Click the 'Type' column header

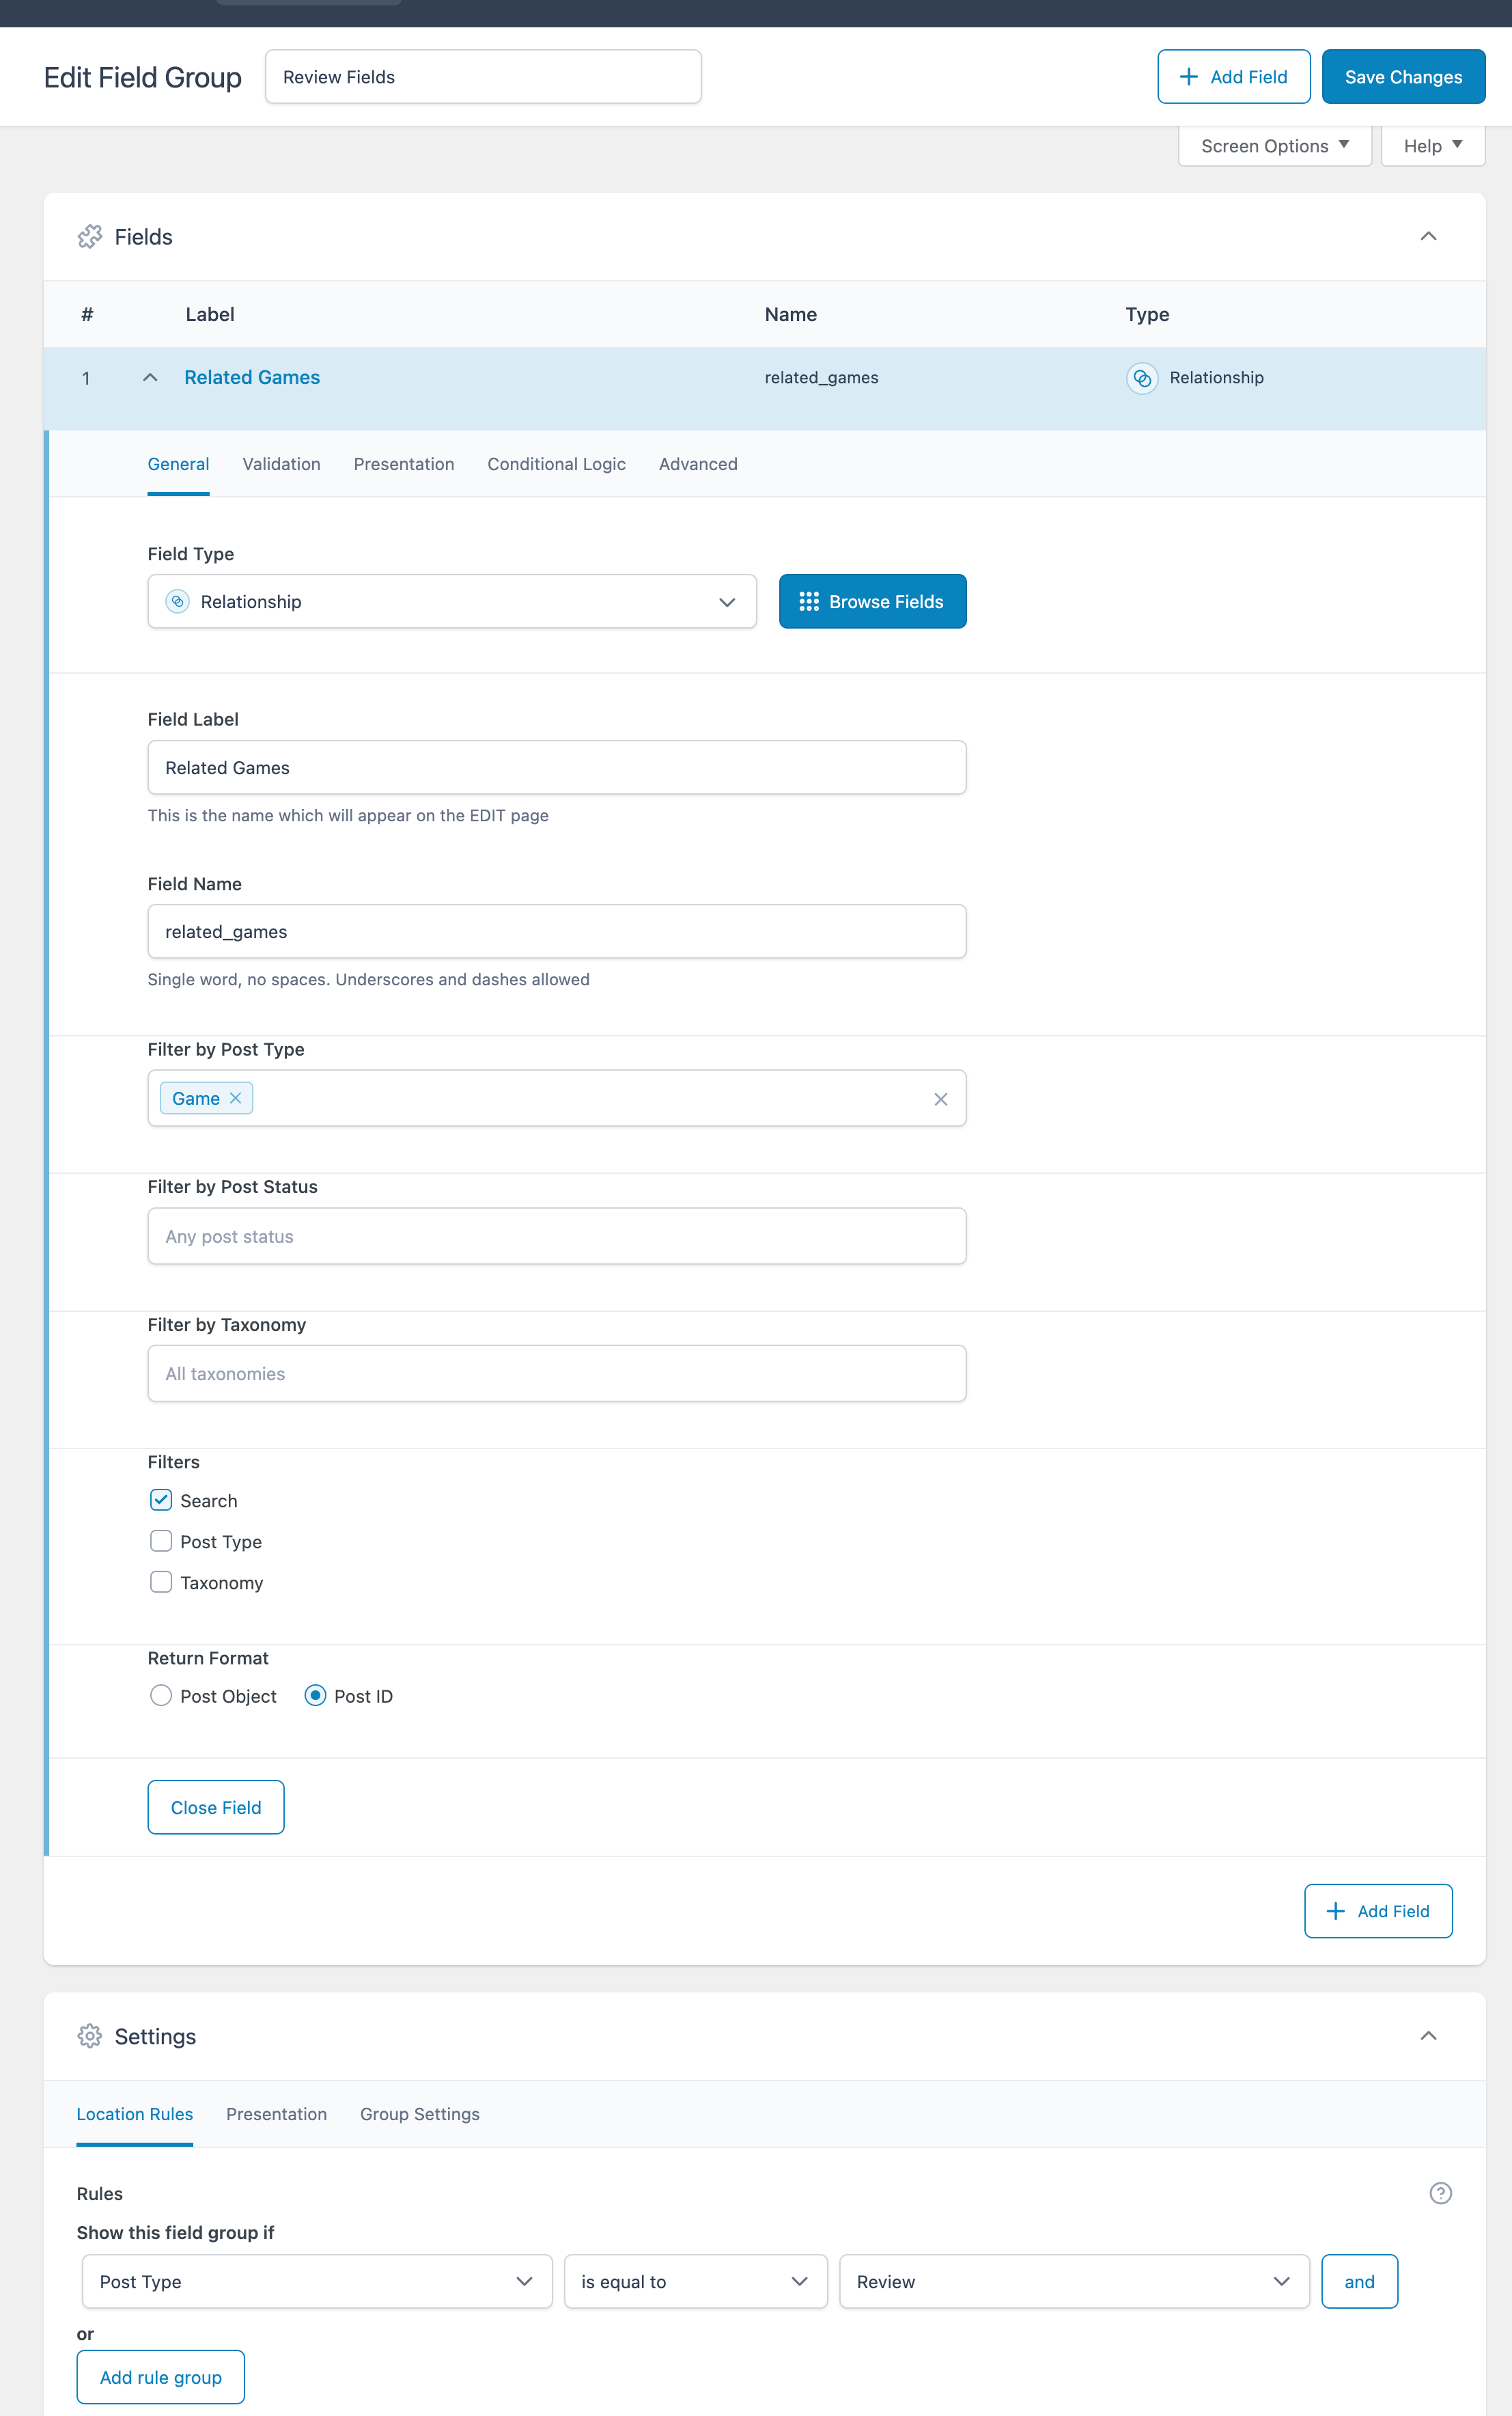1147,314
